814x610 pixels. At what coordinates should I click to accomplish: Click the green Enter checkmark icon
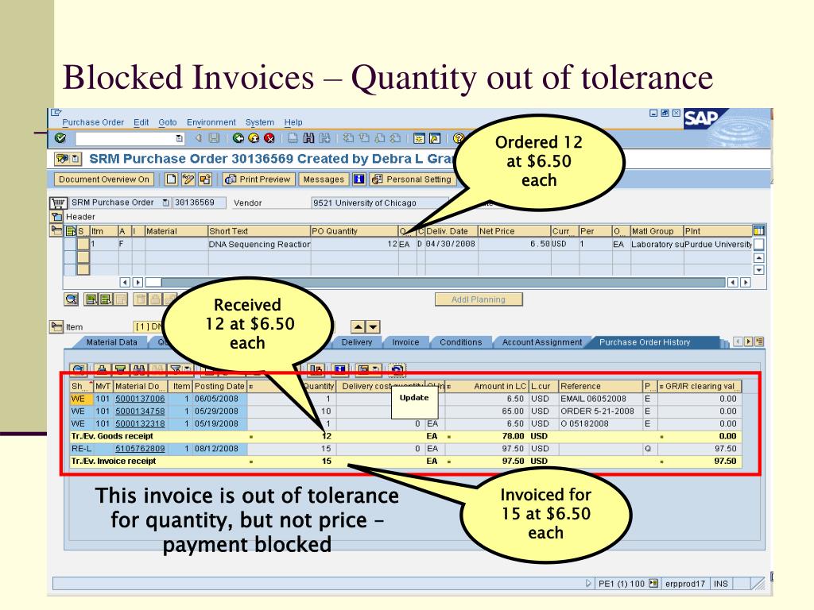click(60, 138)
